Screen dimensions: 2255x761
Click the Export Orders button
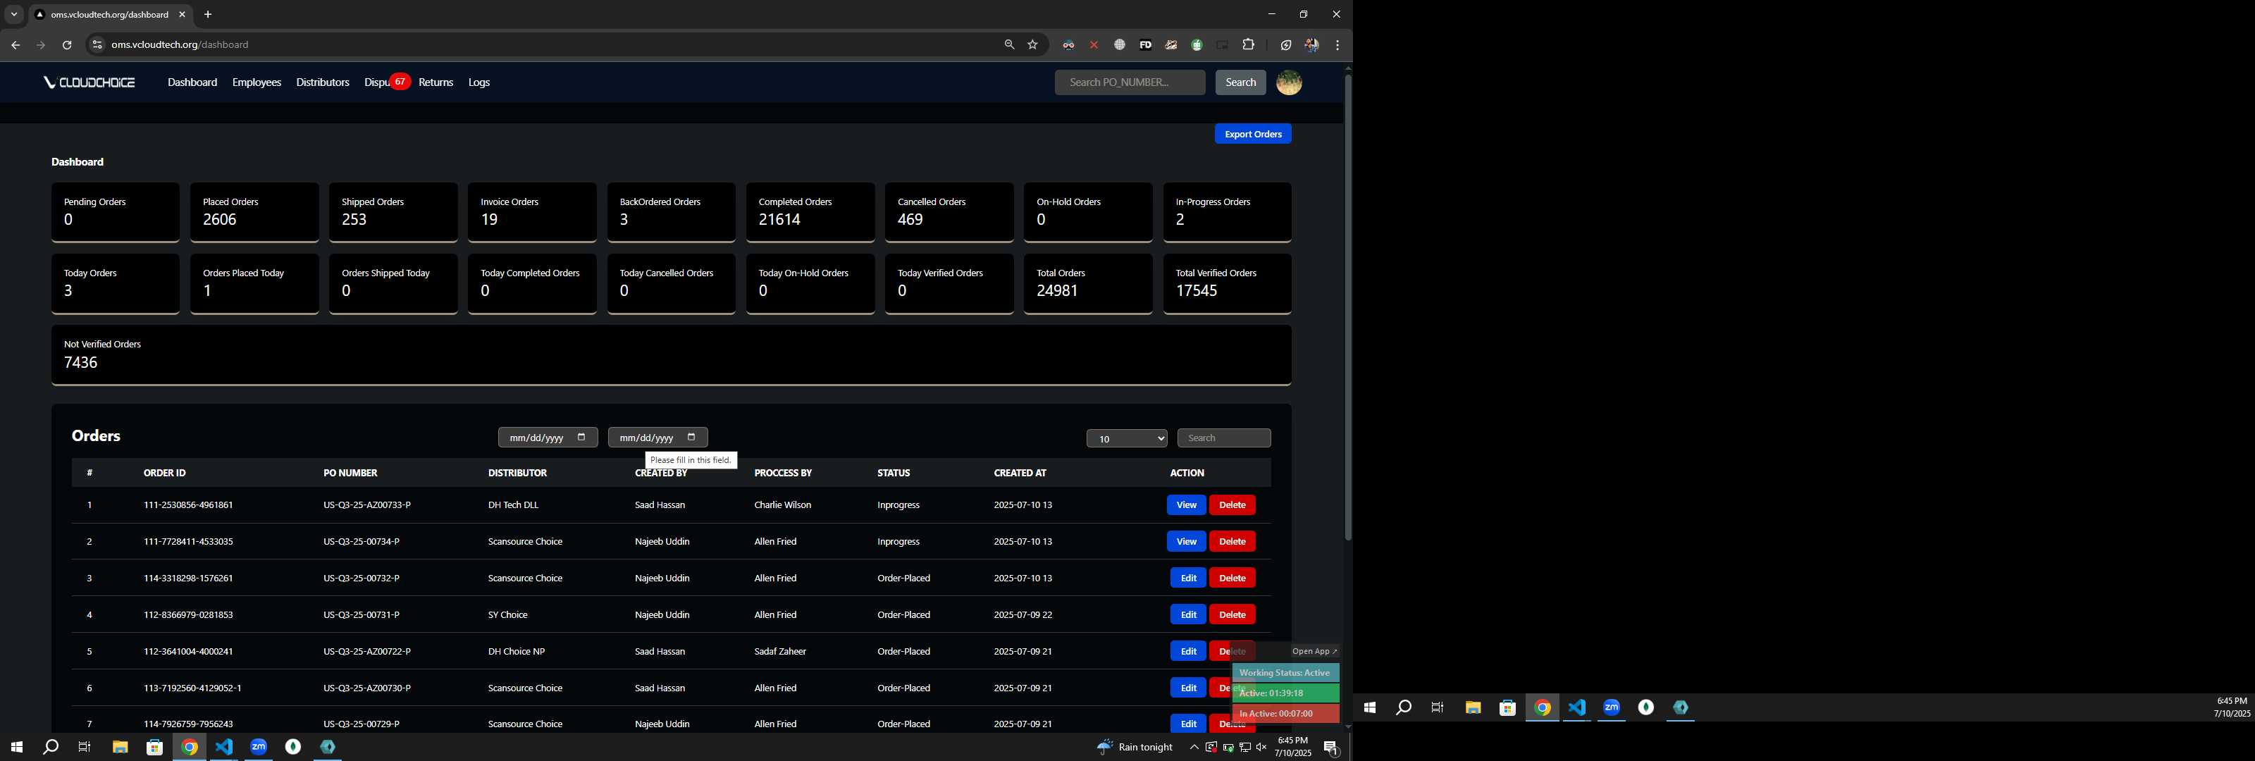(1253, 134)
